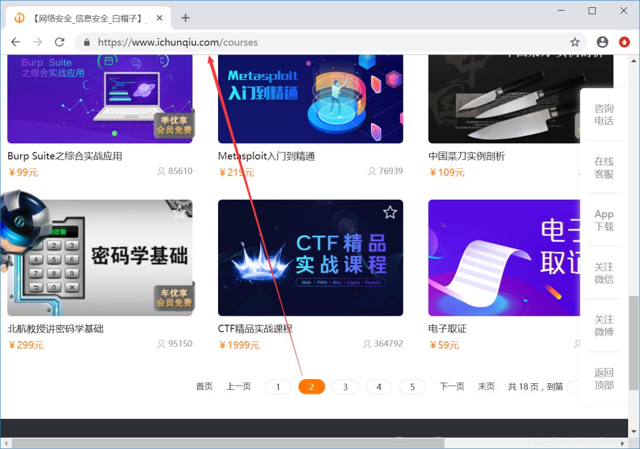Image resolution: width=640 pixels, height=449 pixels.
Task: Open Burp Suite course thumbnail
Action: click(100, 99)
